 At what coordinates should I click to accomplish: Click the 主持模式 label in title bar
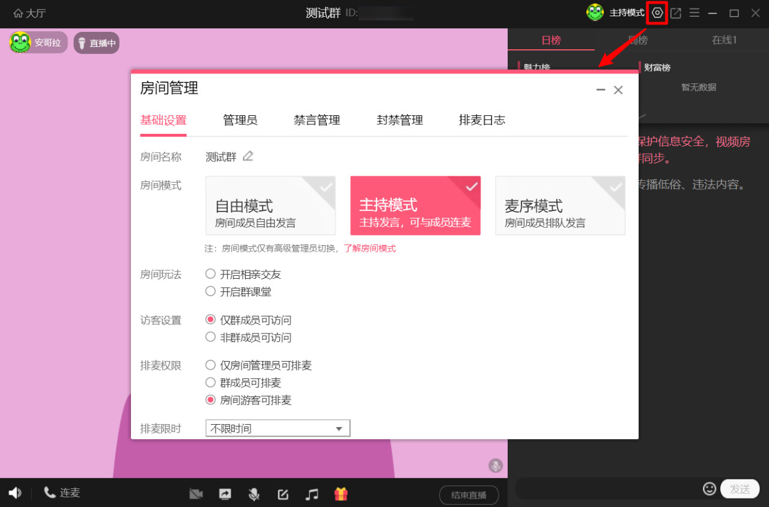[x=627, y=13]
